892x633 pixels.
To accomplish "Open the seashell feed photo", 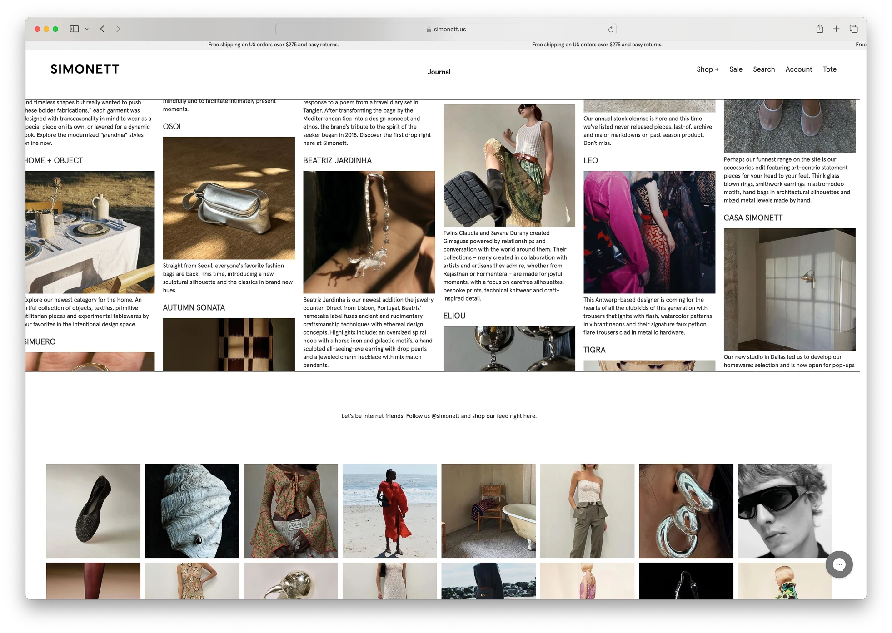I will click(192, 511).
